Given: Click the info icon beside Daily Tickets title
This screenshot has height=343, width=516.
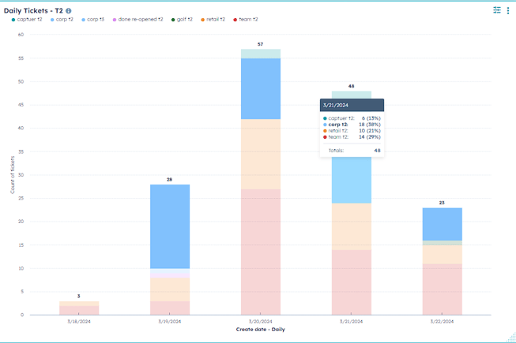Looking at the screenshot, I should [x=69, y=11].
